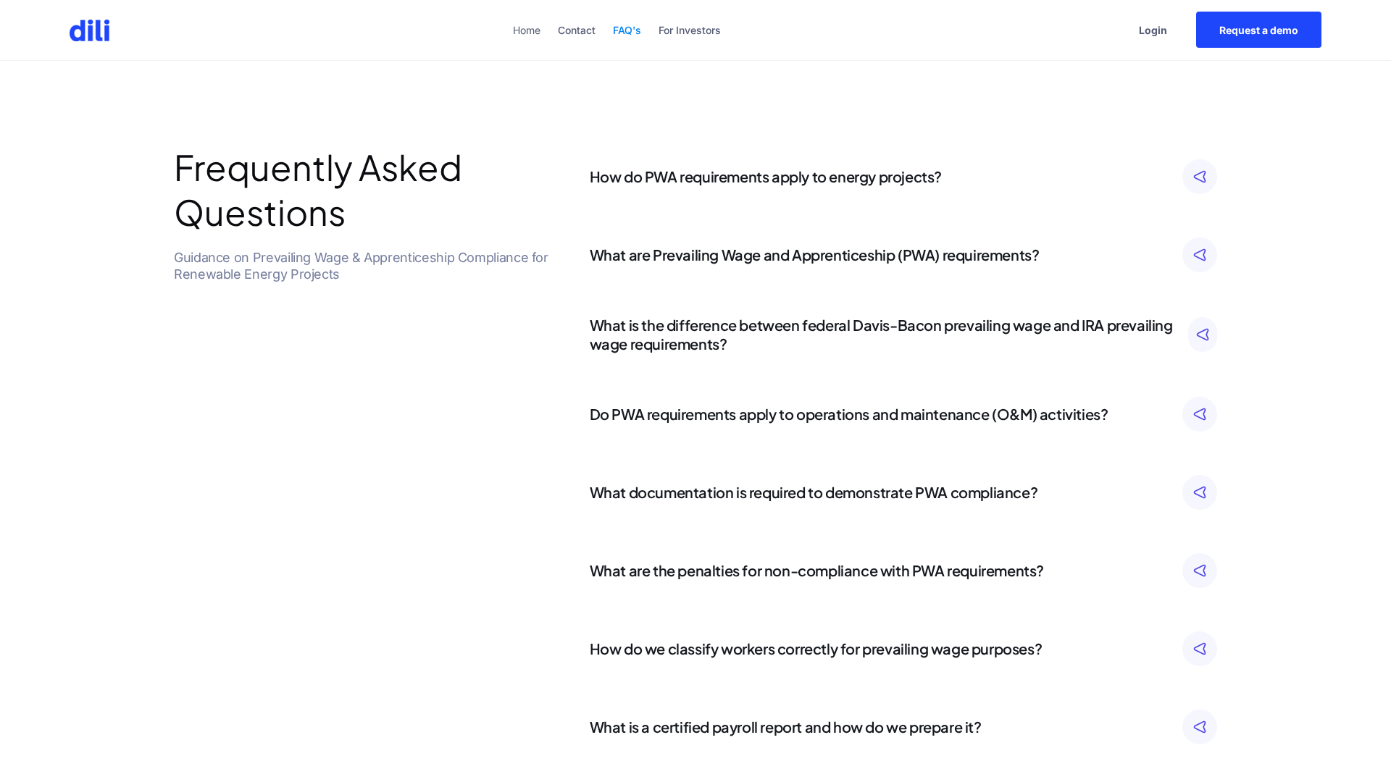The height and width of the screenshot is (782, 1391).
Task: Click arrow icon beside classify workers question
Action: [x=1199, y=649]
